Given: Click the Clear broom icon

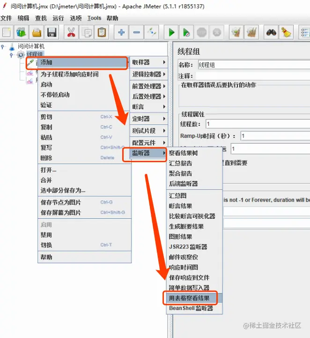Looking at the screenshot, I should 236,33.
